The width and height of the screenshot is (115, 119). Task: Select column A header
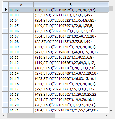pos(21,4)
